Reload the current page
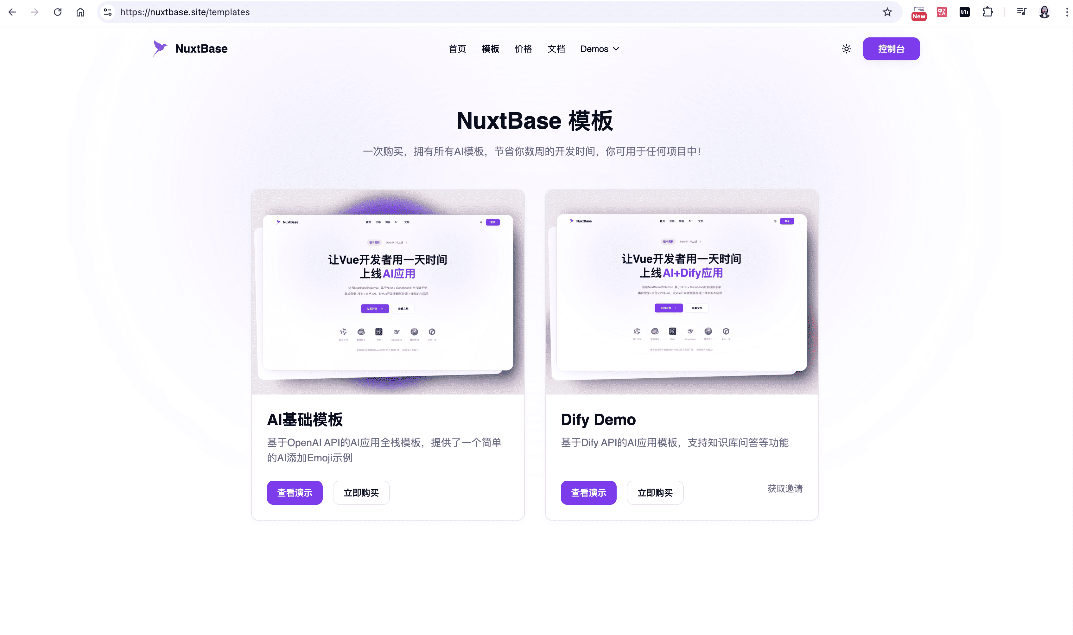Screen dimensions: 1073x635 point(57,12)
